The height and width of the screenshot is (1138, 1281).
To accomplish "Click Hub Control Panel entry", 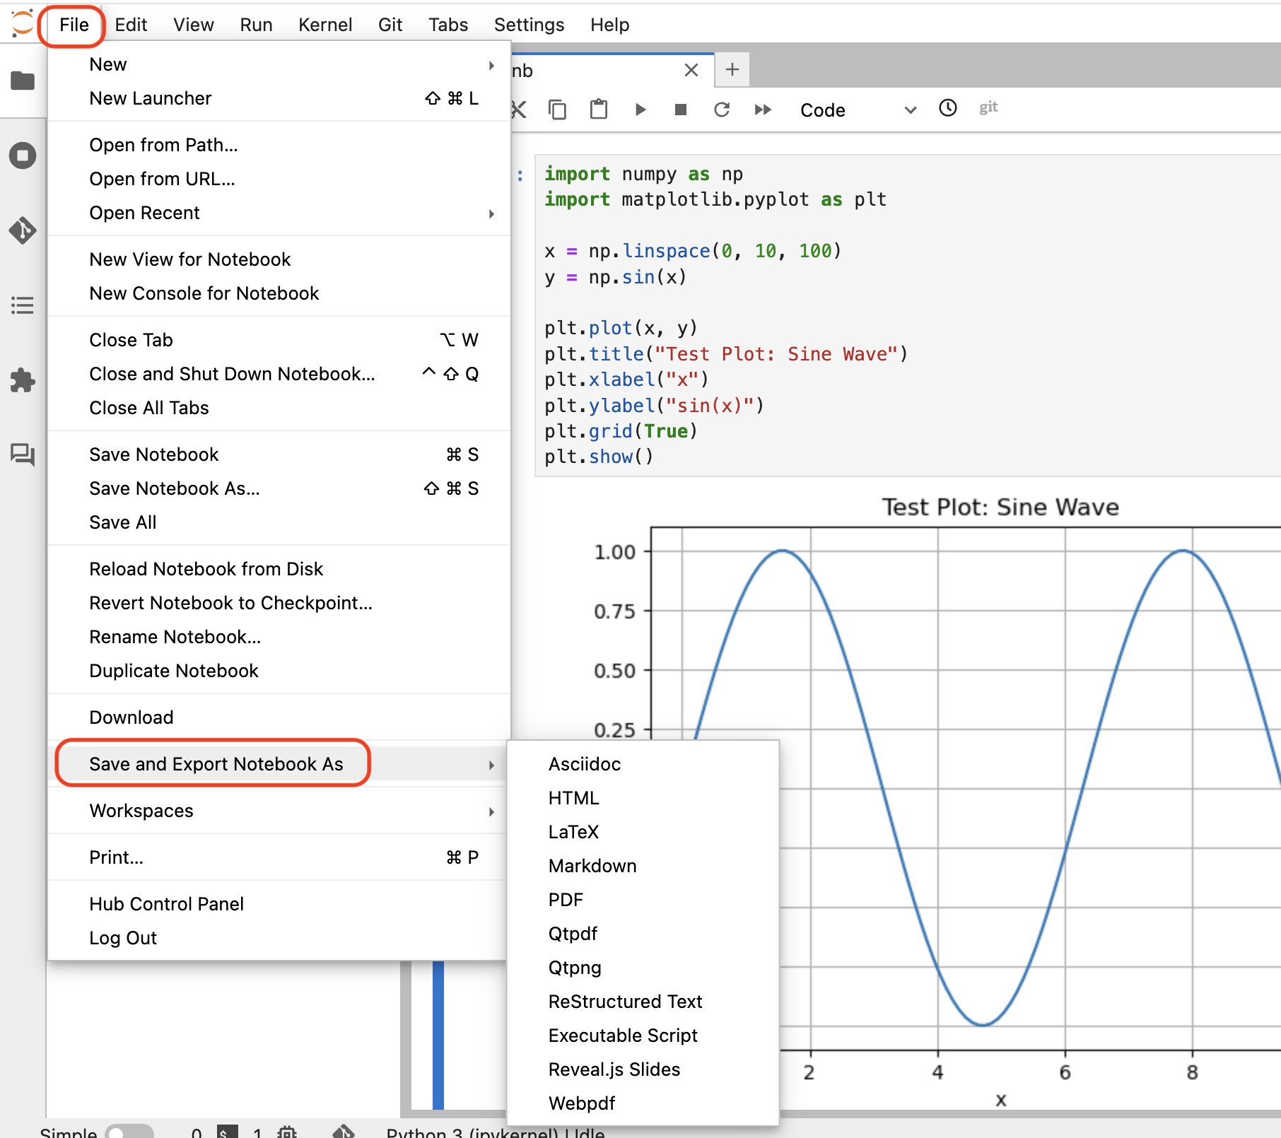I will [279, 904].
